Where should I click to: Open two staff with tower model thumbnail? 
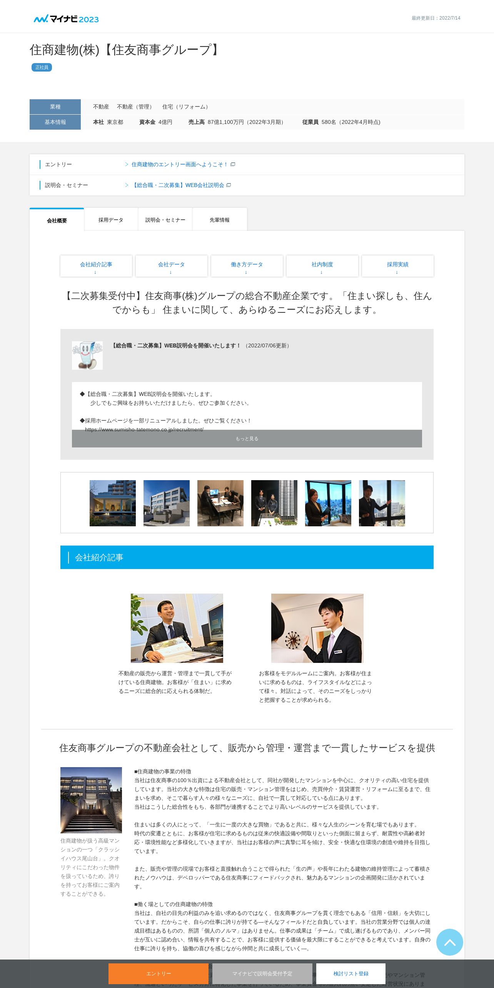[274, 503]
